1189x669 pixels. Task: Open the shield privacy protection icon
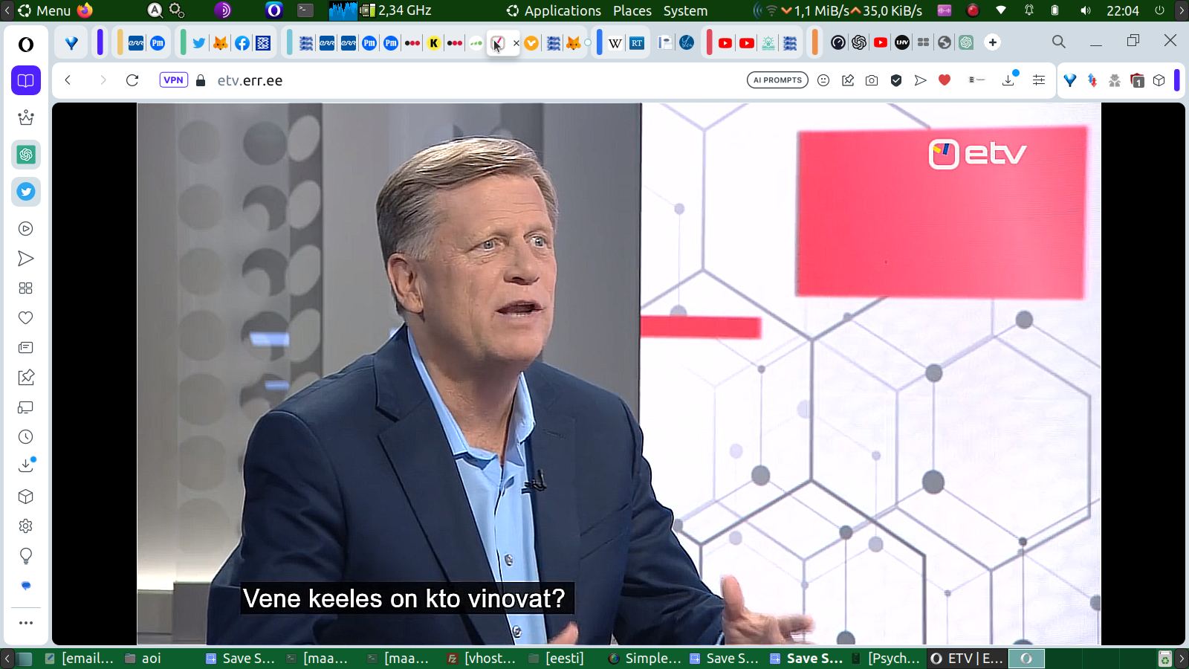[896, 80]
